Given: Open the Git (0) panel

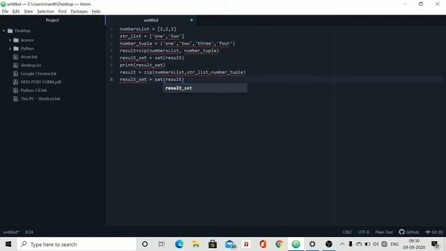Looking at the screenshot, I should (x=434, y=232).
